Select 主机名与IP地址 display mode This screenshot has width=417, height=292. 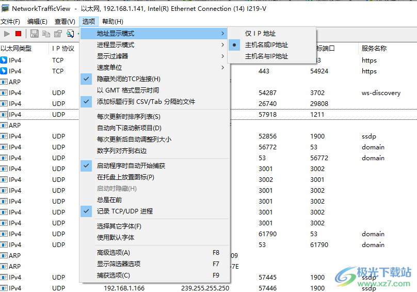pyautogui.click(x=272, y=56)
